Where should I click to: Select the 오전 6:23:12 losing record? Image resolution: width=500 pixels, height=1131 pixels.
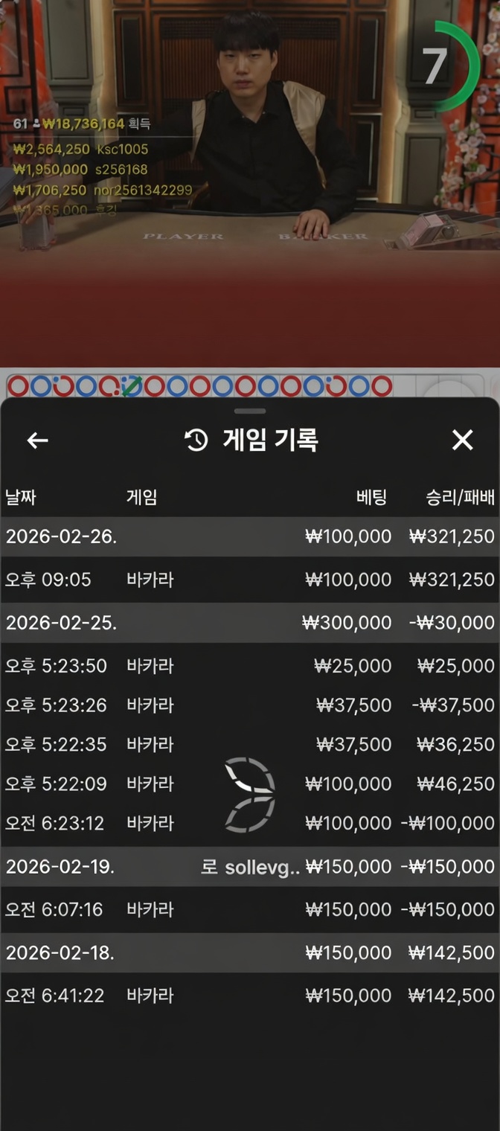point(250,824)
